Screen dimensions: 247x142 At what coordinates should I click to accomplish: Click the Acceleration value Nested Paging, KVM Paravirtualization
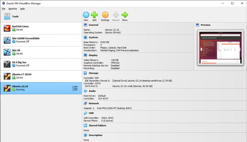[x=119, y=51]
